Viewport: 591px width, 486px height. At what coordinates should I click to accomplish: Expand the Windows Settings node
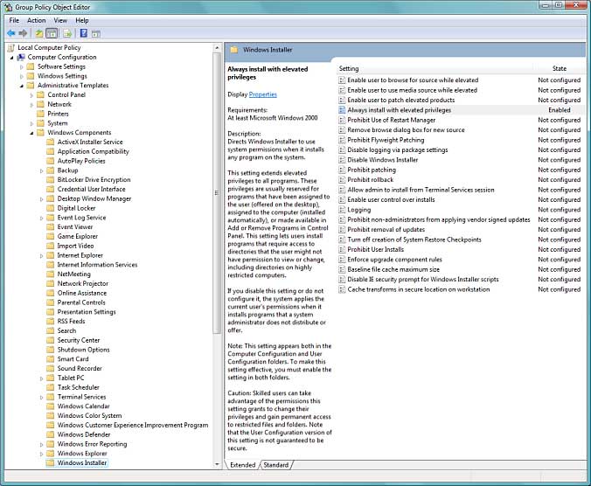22,76
